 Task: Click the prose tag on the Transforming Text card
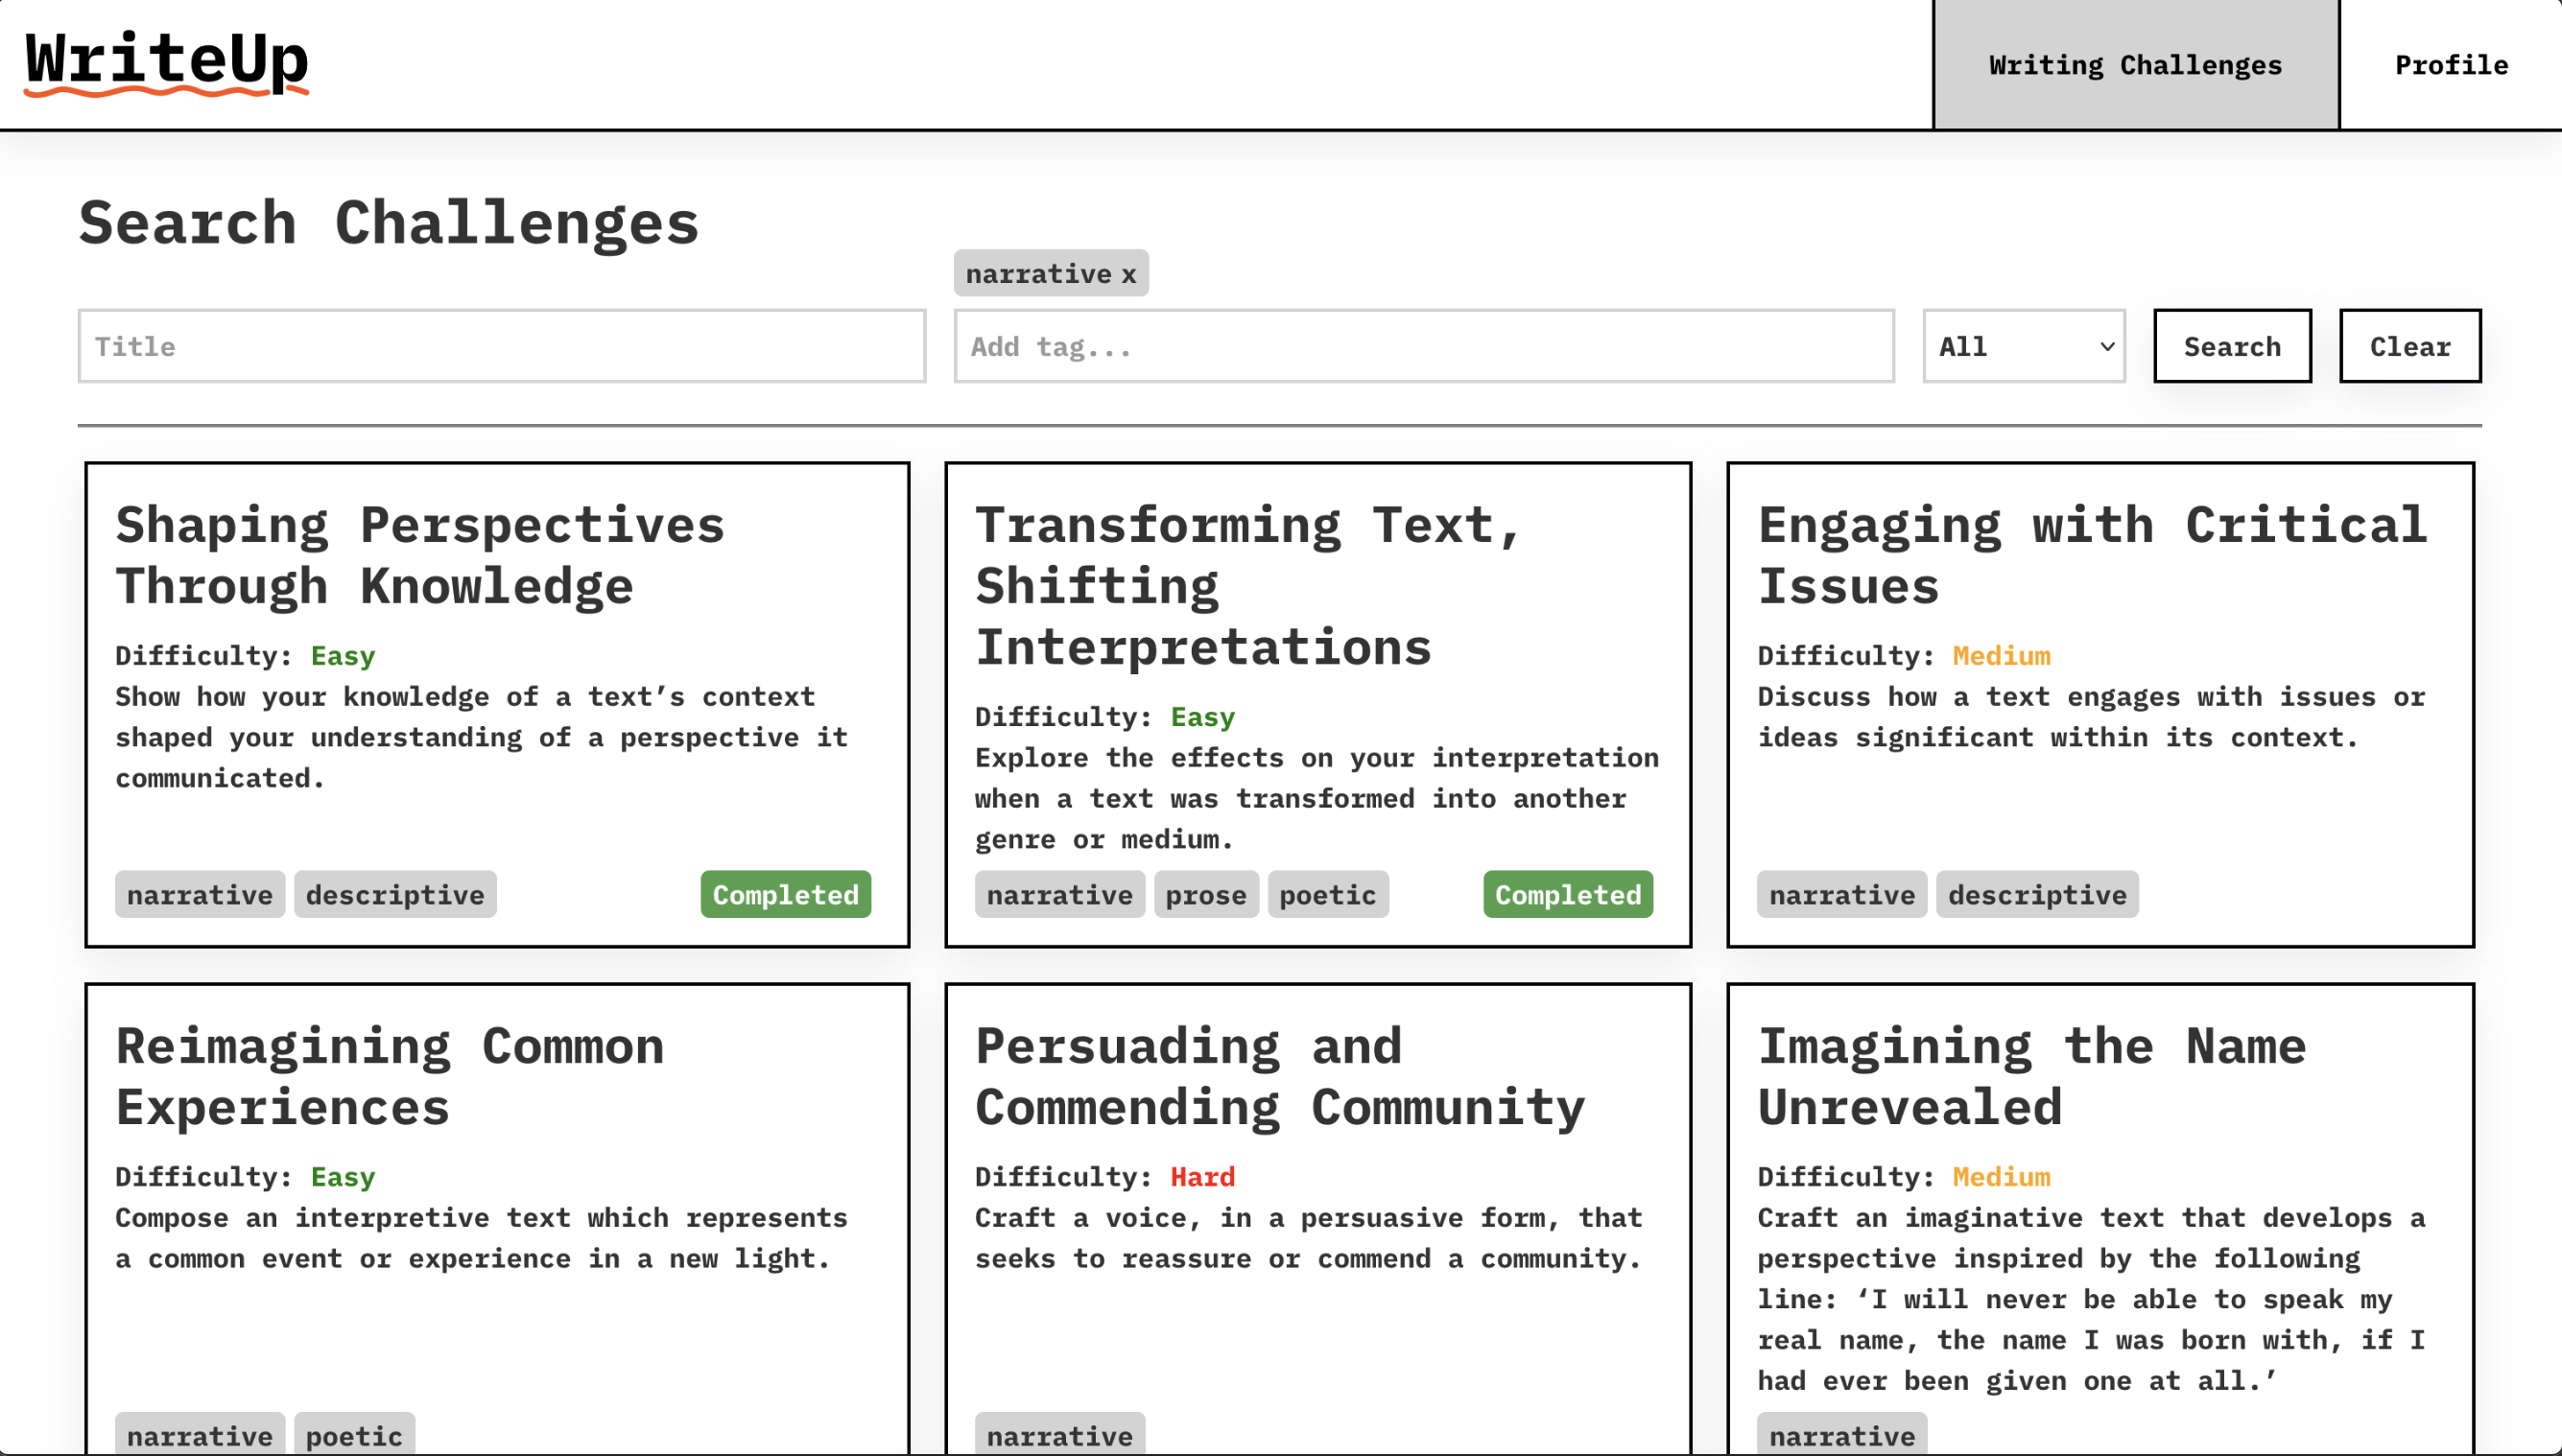(x=1205, y=894)
